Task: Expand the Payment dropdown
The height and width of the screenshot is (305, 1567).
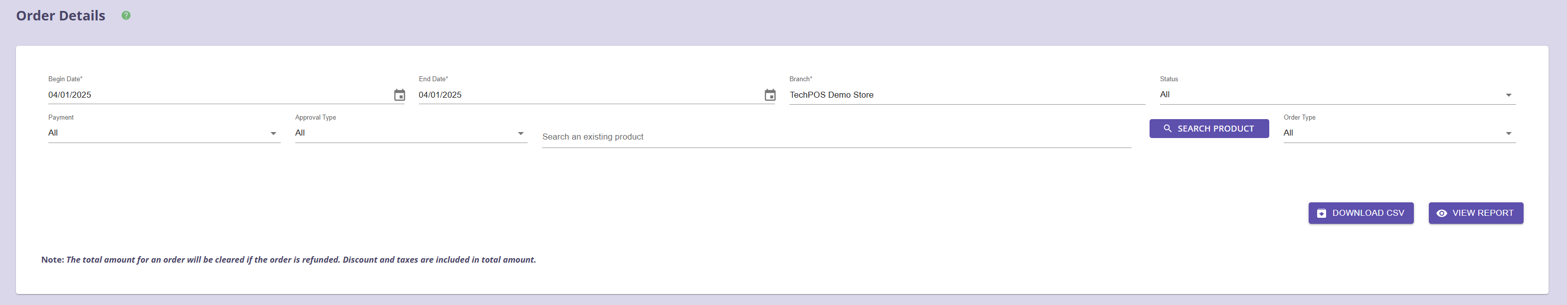Action: (164, 133)
